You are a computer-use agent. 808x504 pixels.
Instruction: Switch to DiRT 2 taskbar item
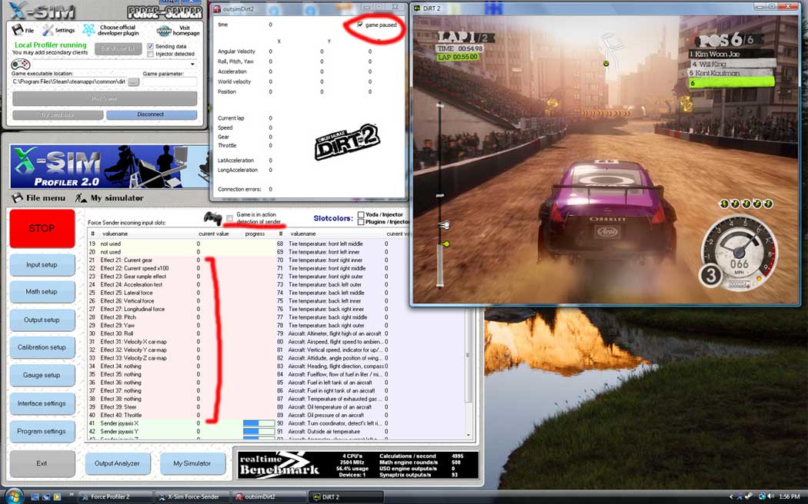tap(346, 497)
